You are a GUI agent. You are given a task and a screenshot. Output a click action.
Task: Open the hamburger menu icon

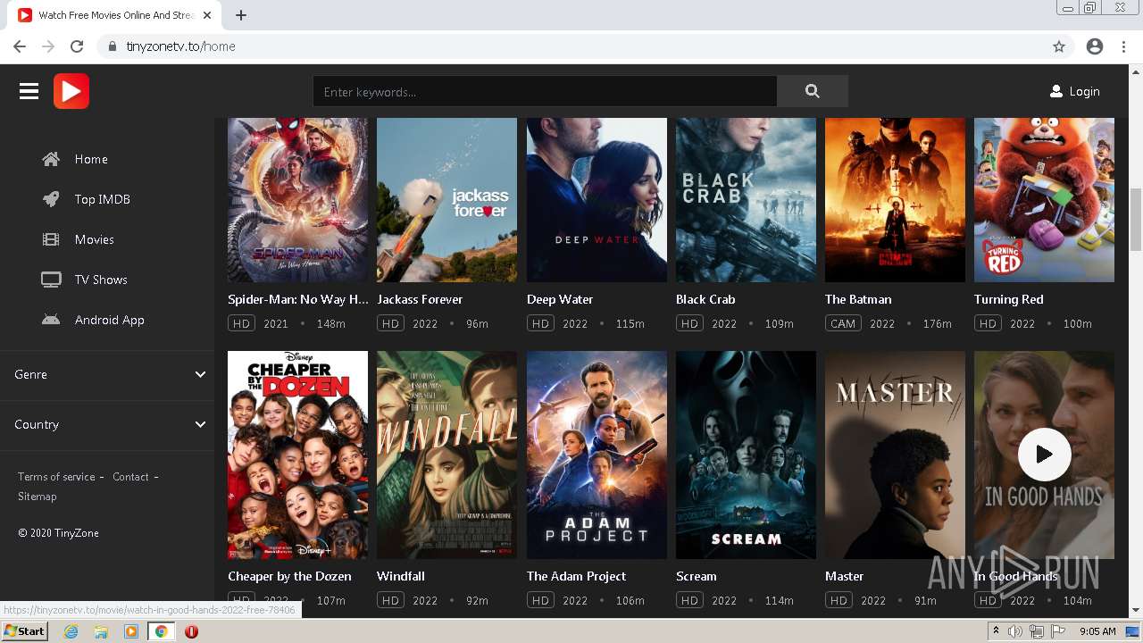29,91
